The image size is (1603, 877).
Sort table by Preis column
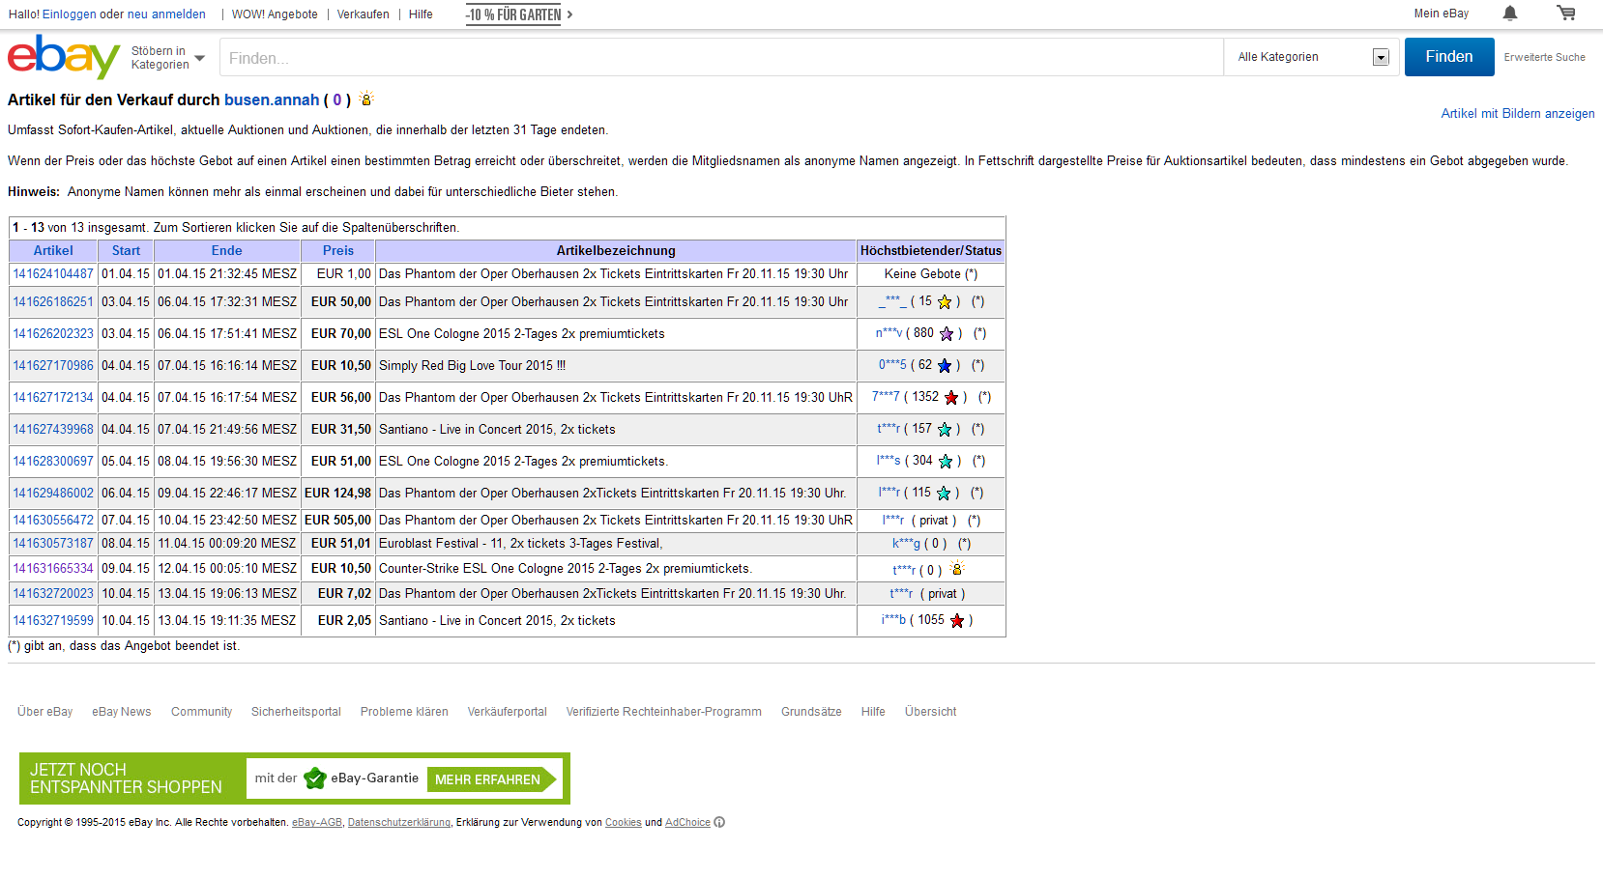pos(338,251)
